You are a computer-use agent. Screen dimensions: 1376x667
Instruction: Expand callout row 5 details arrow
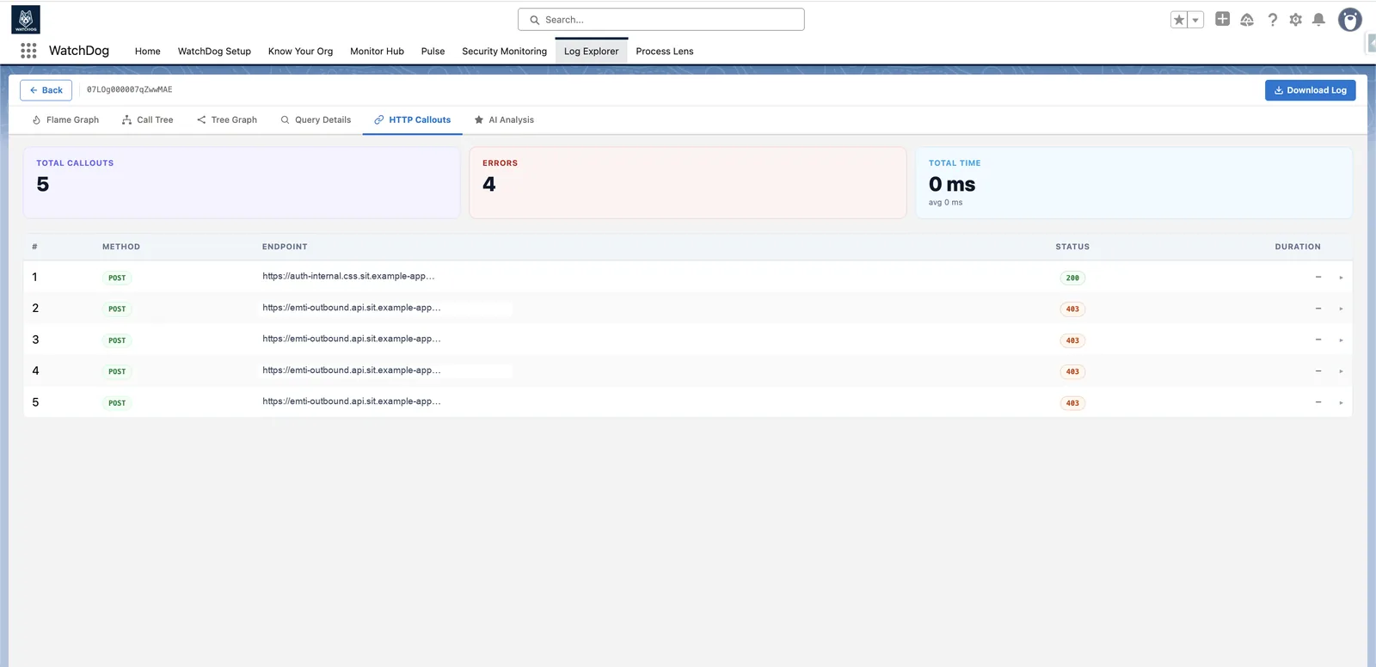click(1341, 403)
